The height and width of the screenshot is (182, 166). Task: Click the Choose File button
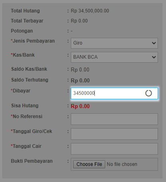89,164
